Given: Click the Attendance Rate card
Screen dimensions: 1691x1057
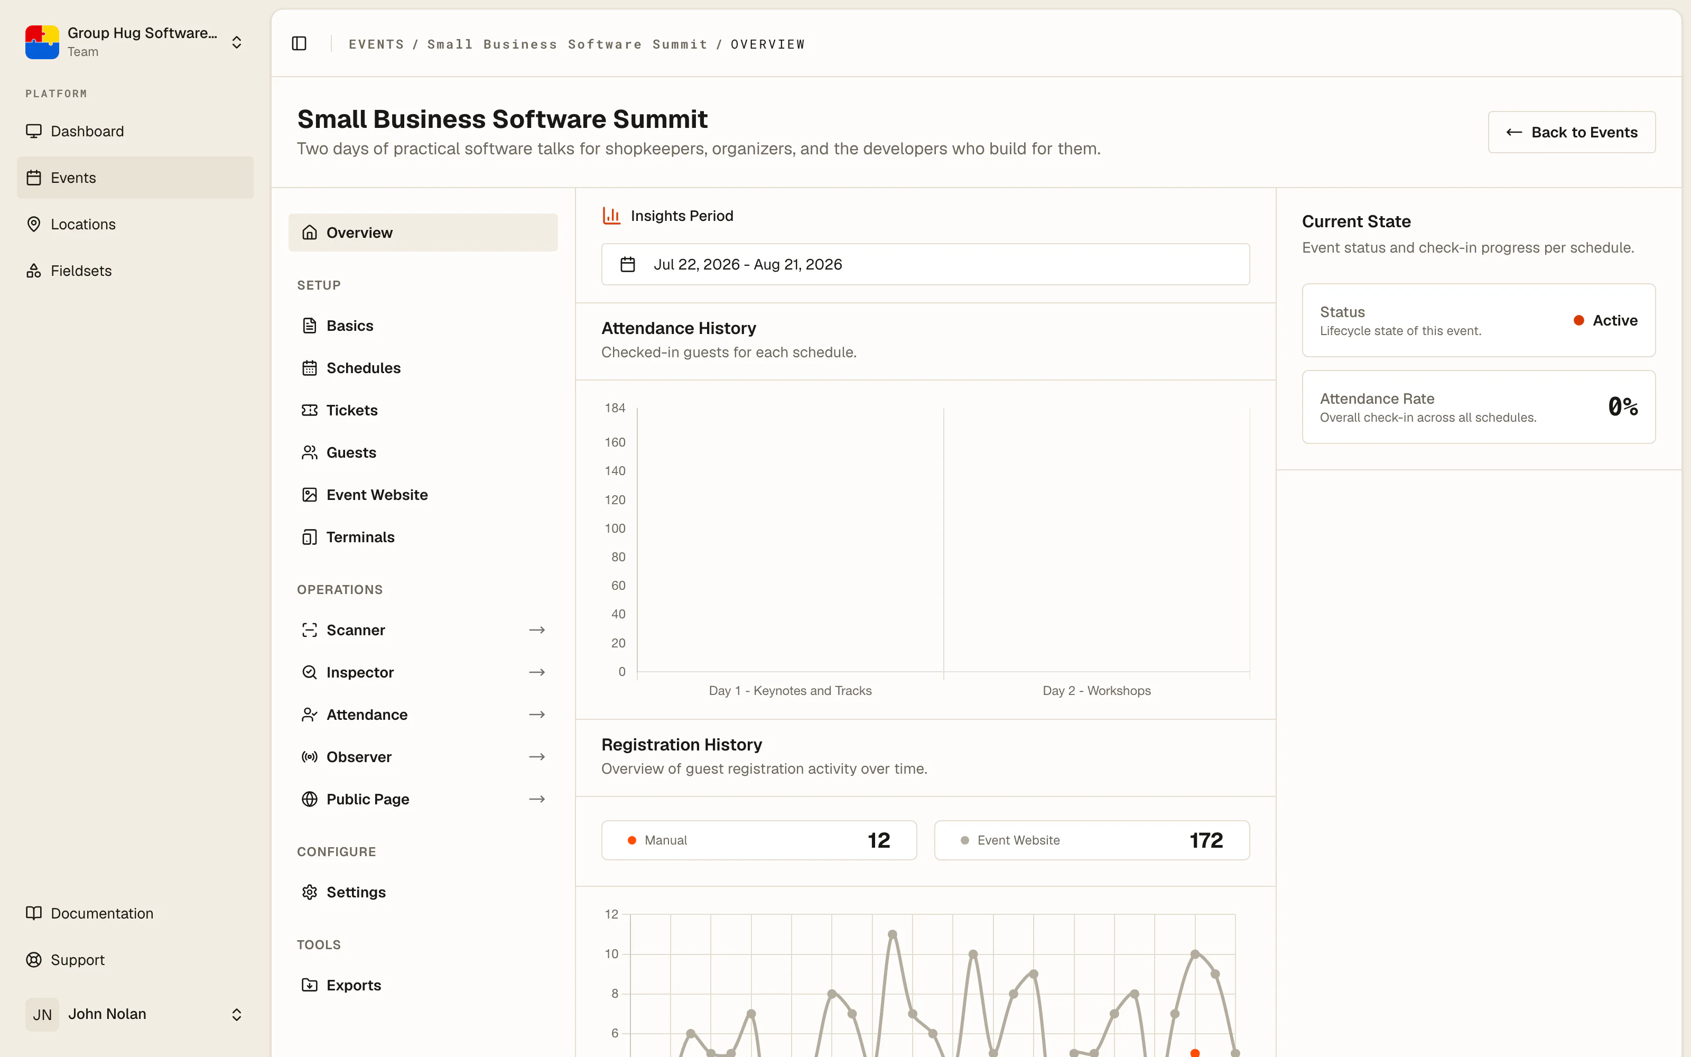Looking at the screenshot, I should (x=1479, y=407).
